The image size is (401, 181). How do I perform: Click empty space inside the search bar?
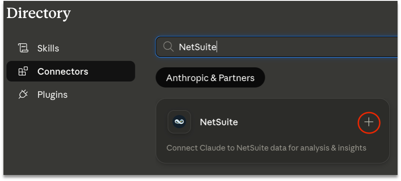pos(307,47)
